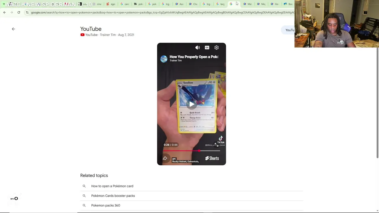Image resolution: width=379 pixels, height=213 pixels.
Task: Click the browser back button
Action: tap(4, 12)
